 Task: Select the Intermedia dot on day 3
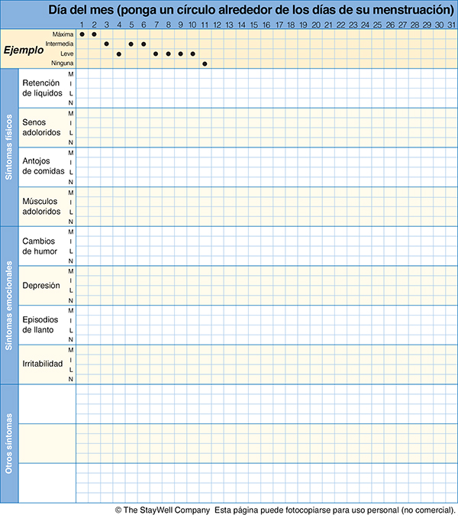pyautogui.click(x=106, y=44)
